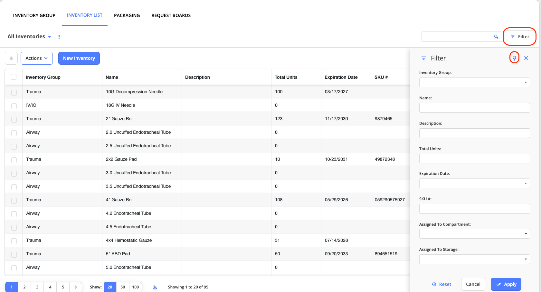This screenshot has width=541, height=292.
Task: Select all rows via header checkbox
Action: (14, 77)
